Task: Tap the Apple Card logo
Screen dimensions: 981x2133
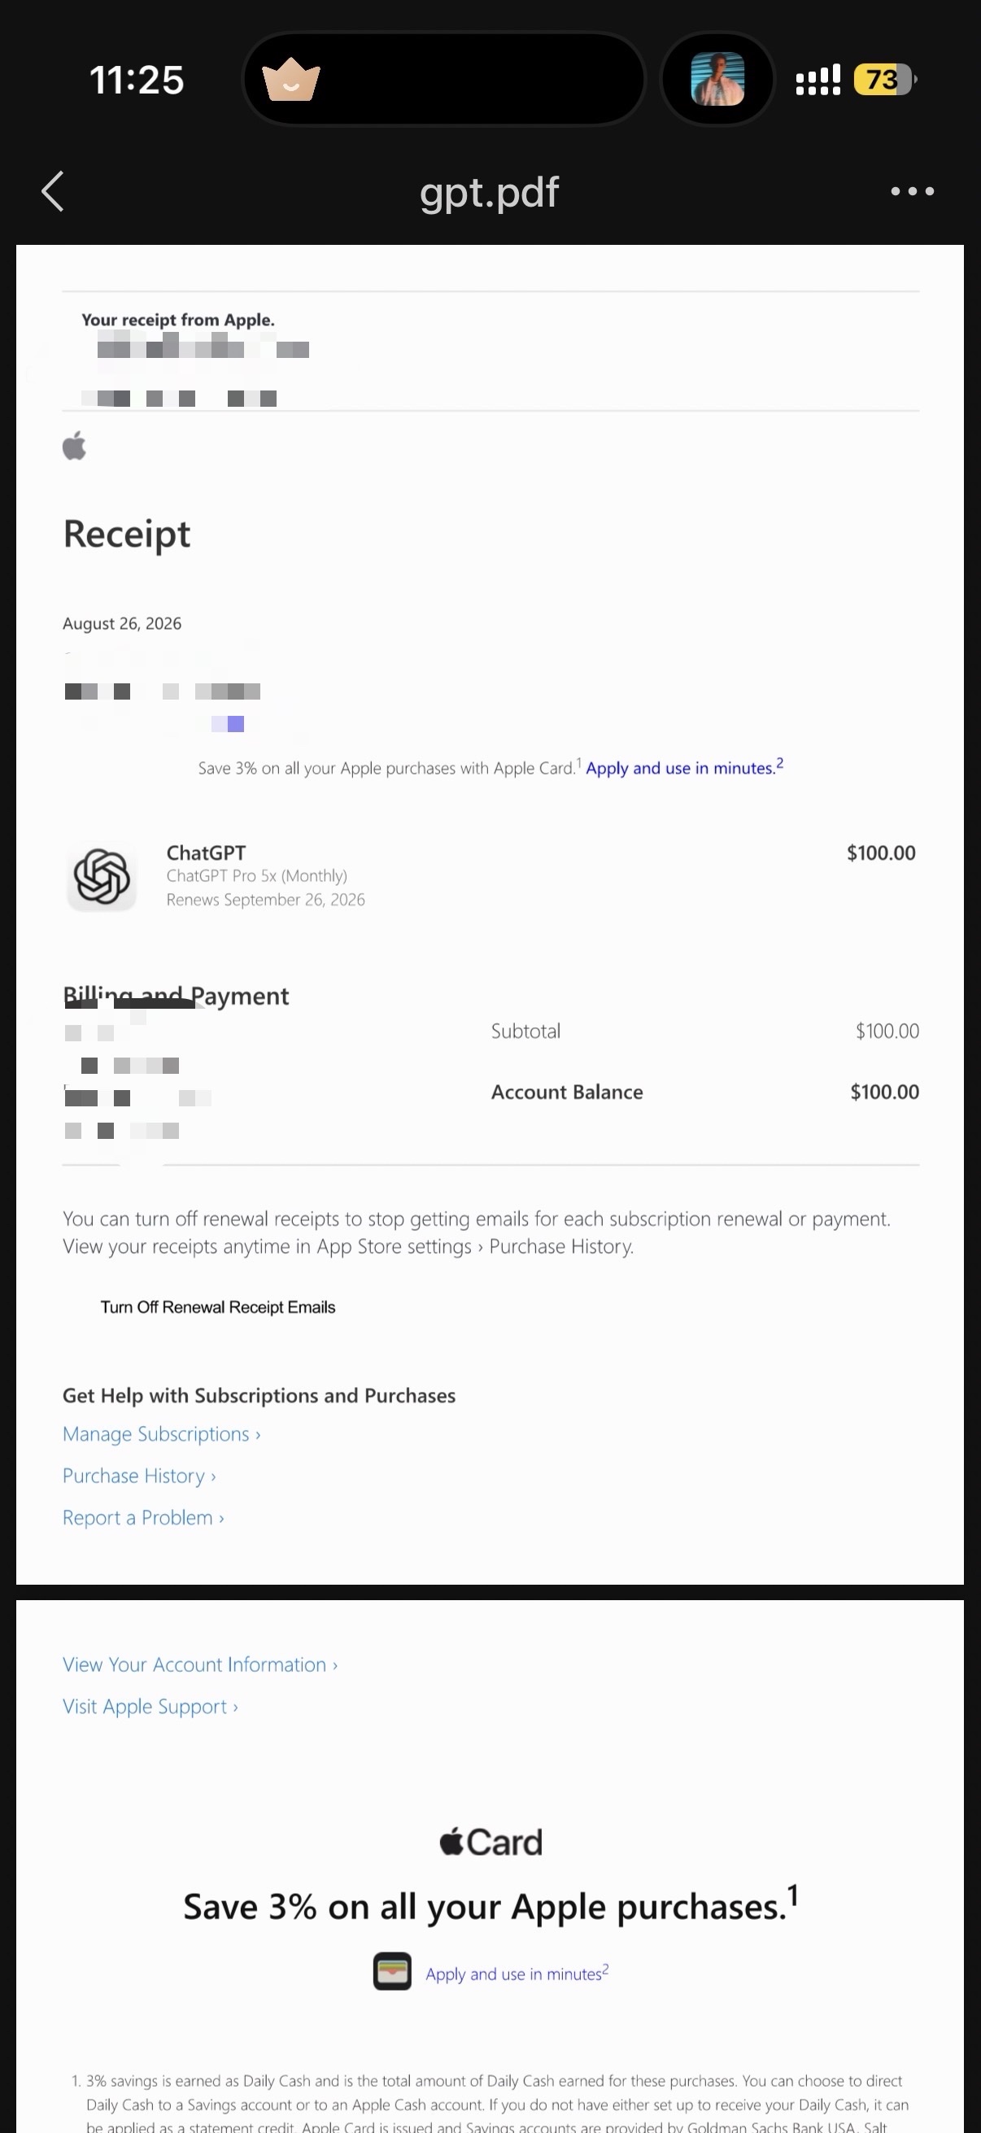Action: (491, 1842)
